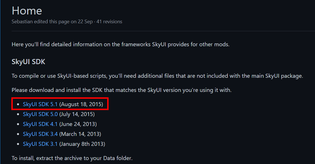Click the August 18, 2015 date text

click(81, 104)
